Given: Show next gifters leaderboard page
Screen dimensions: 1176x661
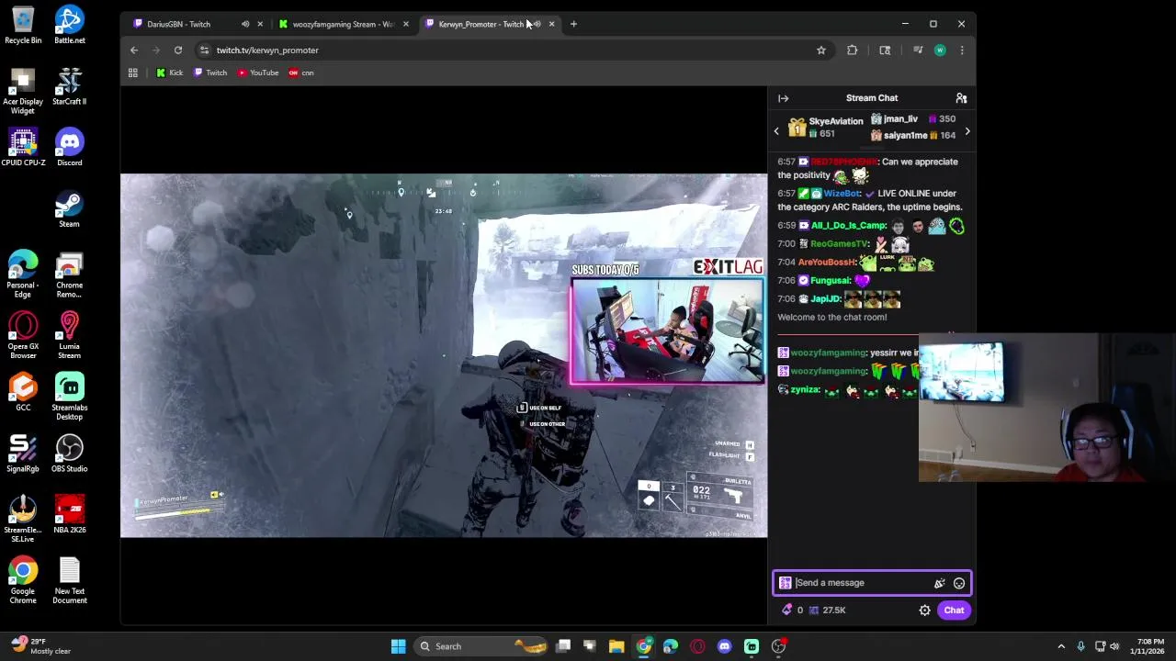Looking at the screenshot, I should pyautogui.click(x=967, y=131).
